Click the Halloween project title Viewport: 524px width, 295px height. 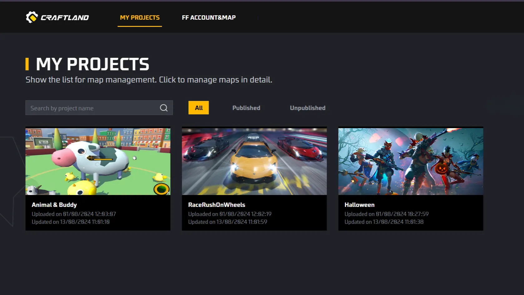point(359,205)
